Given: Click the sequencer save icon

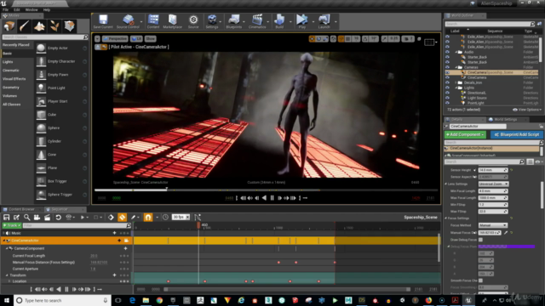Looking at the screenshot, I should (6, 218).
